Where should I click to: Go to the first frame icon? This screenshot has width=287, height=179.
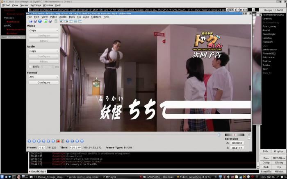pyautogui.click(x=77, y=141)
